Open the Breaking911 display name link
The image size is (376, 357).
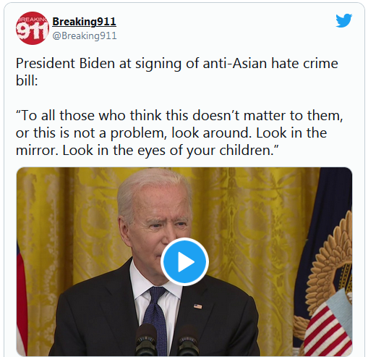point(84,22)
